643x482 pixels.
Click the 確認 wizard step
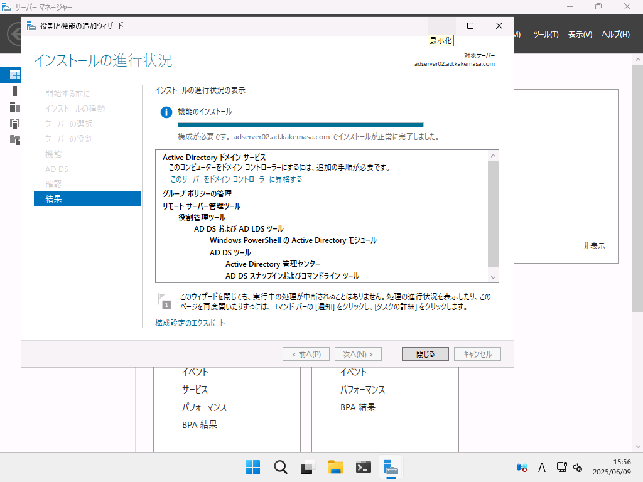click(x=53, y=184)
